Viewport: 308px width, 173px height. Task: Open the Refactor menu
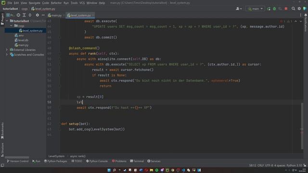coord(56,3)
